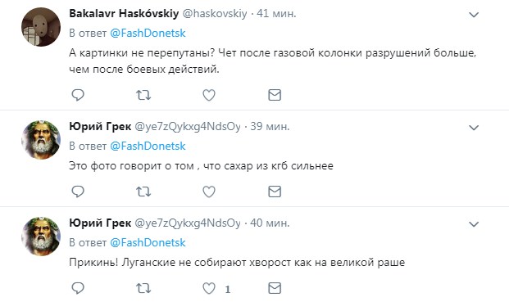Retweet Bakalavr Haskóvskiy's tweet
The height and width of the screenshot is (302, 509).
143,95
